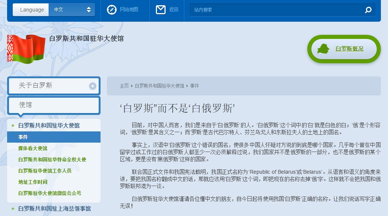Open 白罗斯共和国驻华特命全权大使 sidebar item
388x216 pixels.
tap(52, 159)
